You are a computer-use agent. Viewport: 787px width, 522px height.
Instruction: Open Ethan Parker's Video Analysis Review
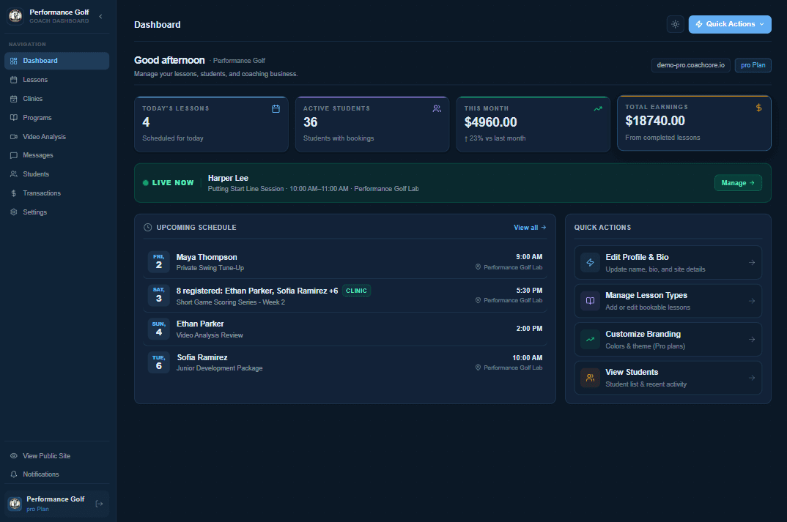point(345,329)
